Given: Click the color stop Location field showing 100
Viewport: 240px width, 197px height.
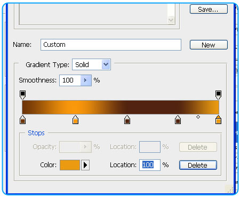Looking at the screenshot, I should pos(150,165).
